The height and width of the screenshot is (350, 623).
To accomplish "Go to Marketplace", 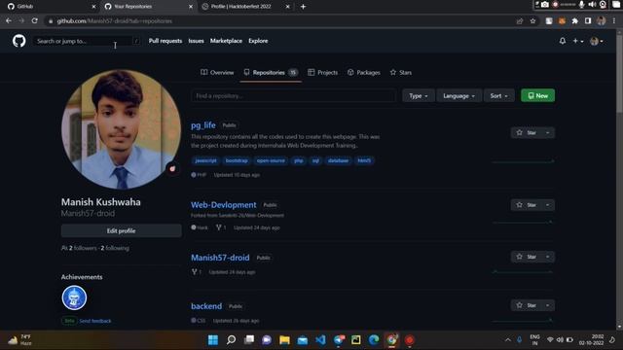I will (x=226, y=41).
